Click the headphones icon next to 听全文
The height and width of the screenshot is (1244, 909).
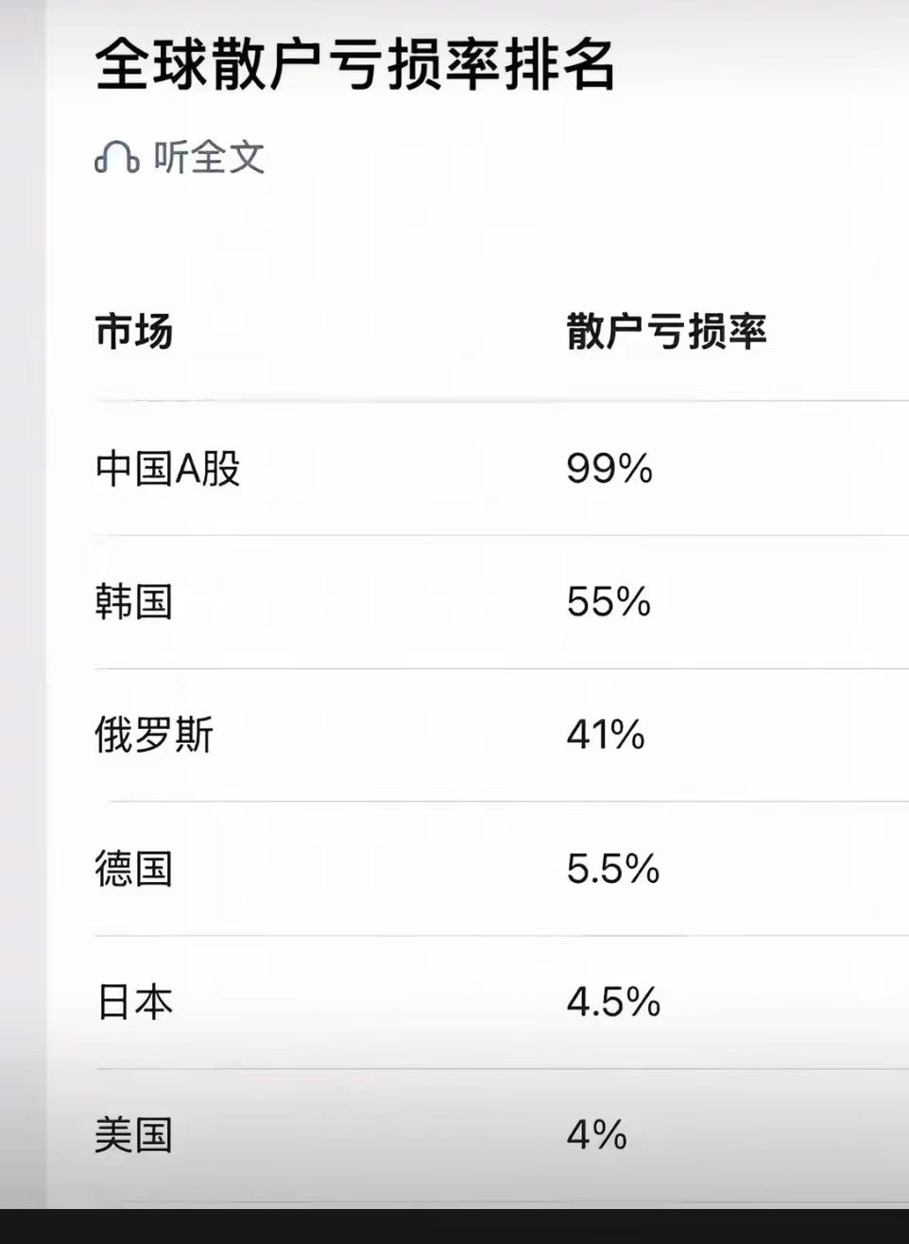pos(115,158)
